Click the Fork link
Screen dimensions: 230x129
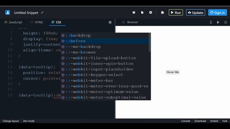(x=225, y=121)
